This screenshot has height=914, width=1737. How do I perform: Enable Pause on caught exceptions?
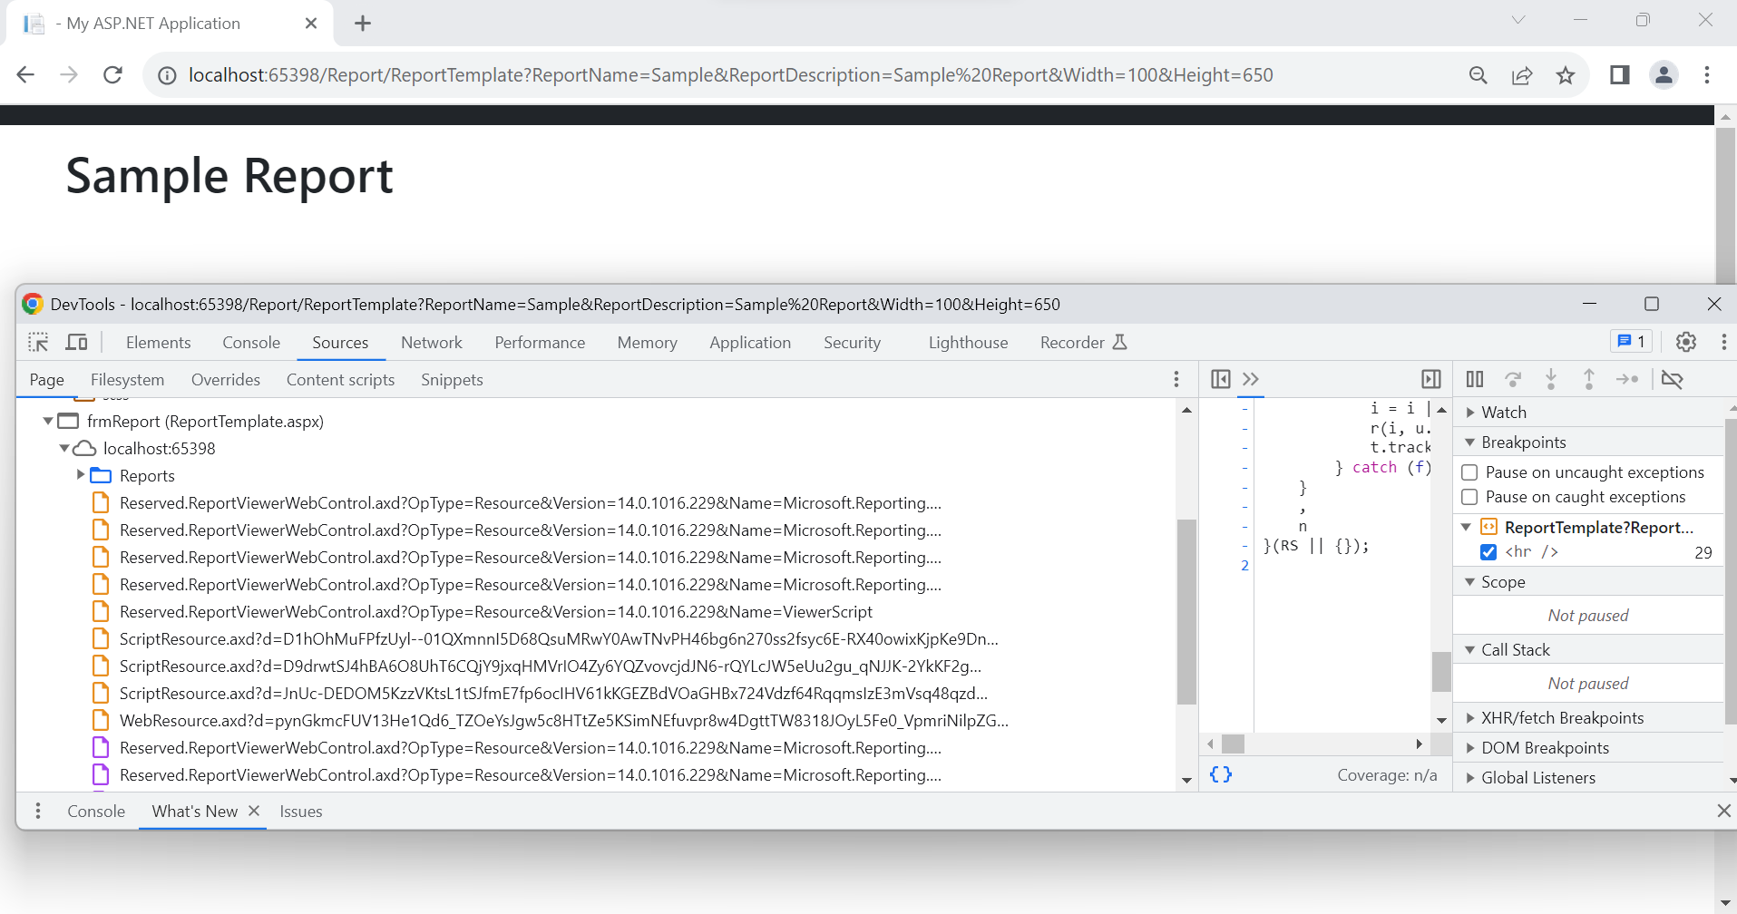[x=1469, y=497]
